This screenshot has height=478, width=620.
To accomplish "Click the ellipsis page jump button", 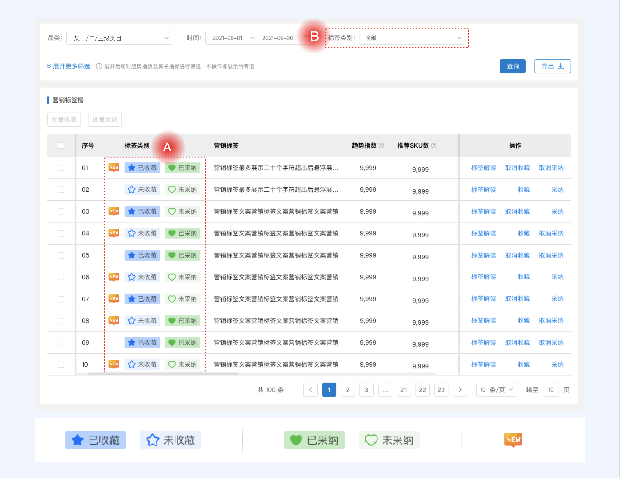I will [385, 389].
